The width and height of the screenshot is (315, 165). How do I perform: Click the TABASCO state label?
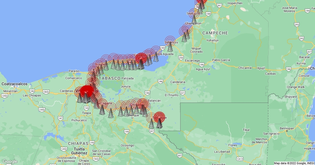coord(109,78)
